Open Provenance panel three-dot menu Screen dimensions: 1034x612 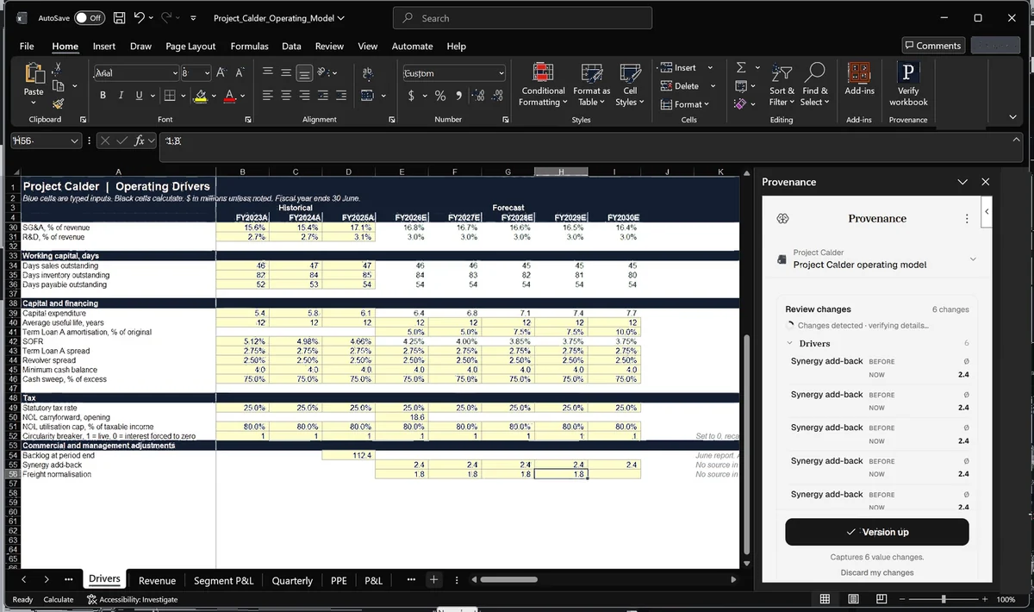[967, 219]
